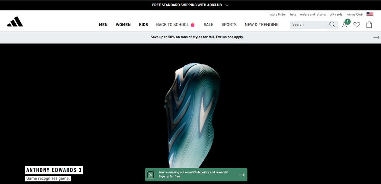The height and width of the screenshot is (184, 381).
Task: Click Free Standard Shipping with adiClub text
Action: (187, 5)
